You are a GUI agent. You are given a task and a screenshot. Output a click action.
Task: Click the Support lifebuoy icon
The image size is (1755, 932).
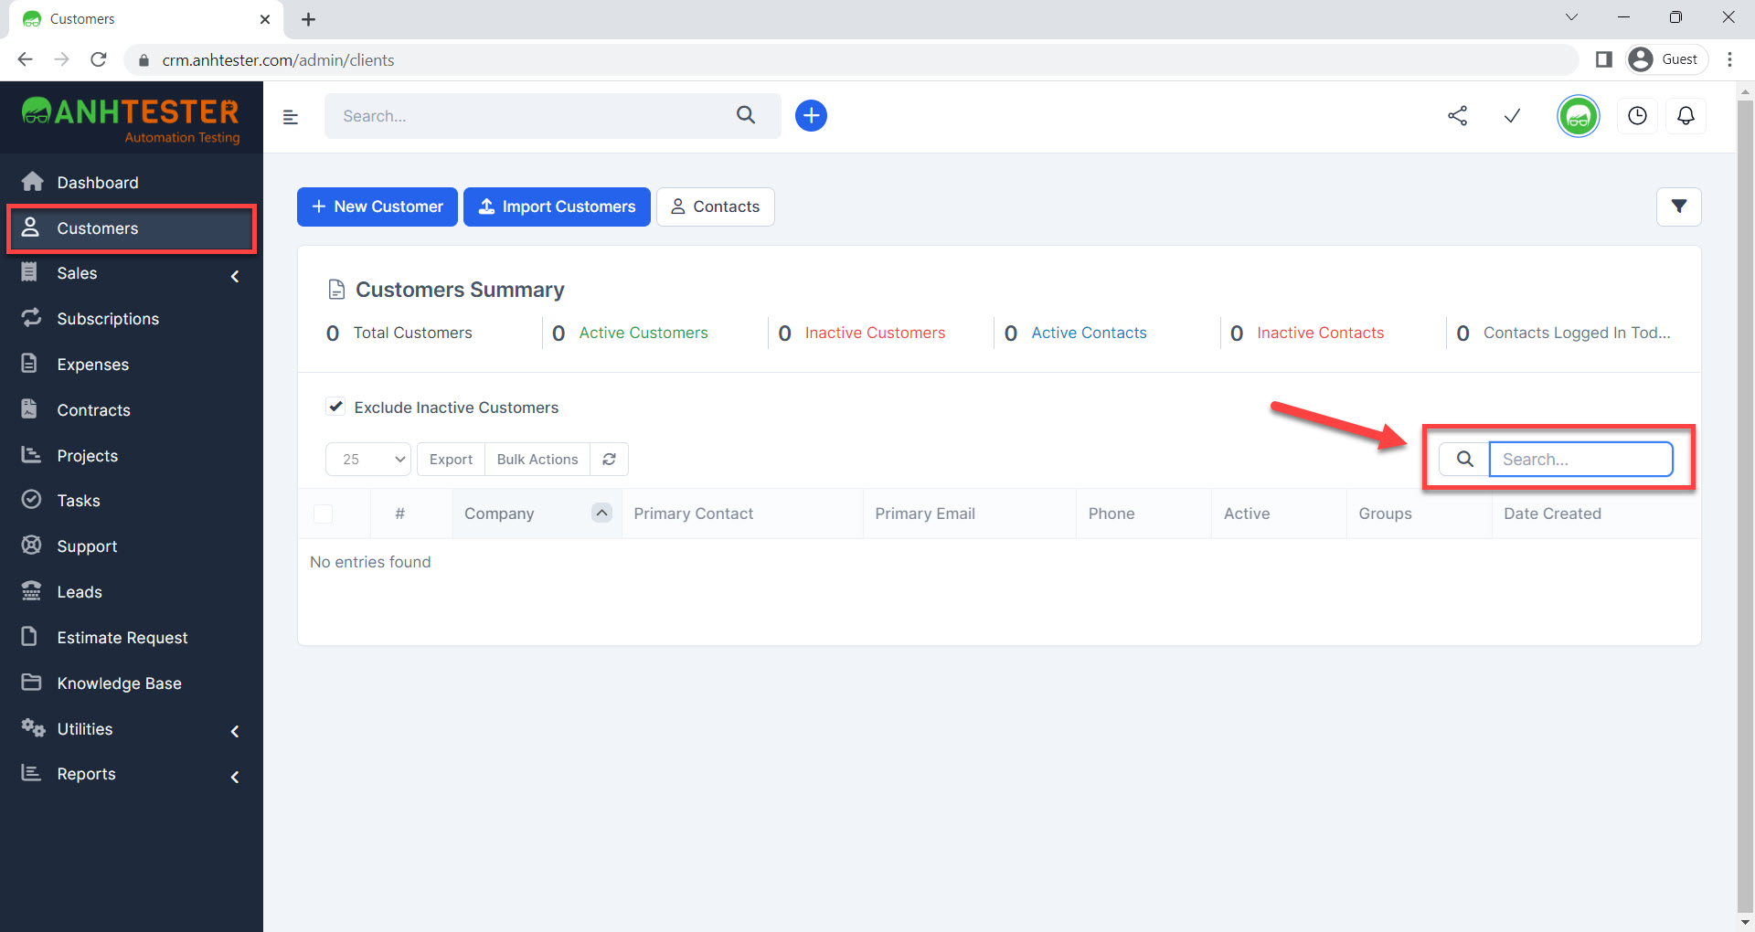click(x=31, y=545)
